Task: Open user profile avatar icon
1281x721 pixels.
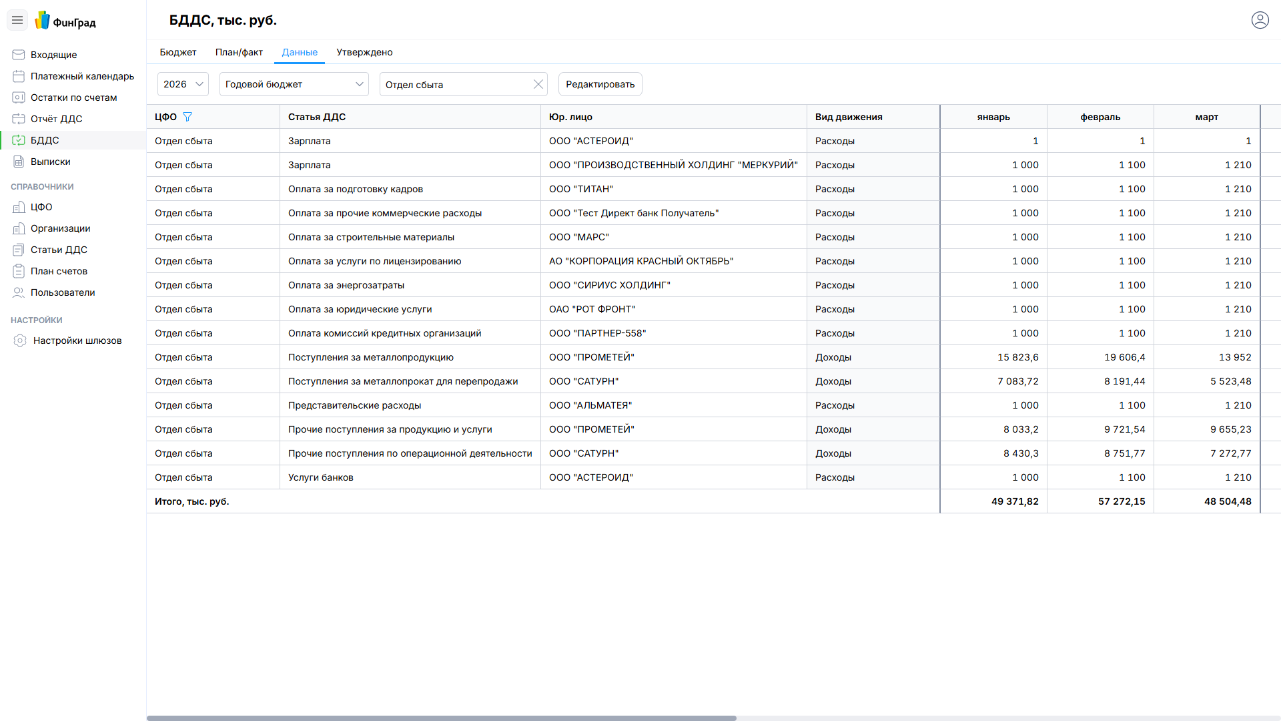Action: [1260, 20]
